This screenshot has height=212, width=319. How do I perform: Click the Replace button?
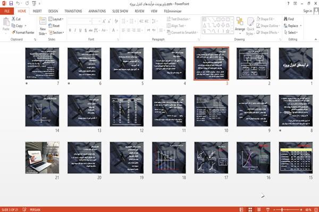click(292, 26)
